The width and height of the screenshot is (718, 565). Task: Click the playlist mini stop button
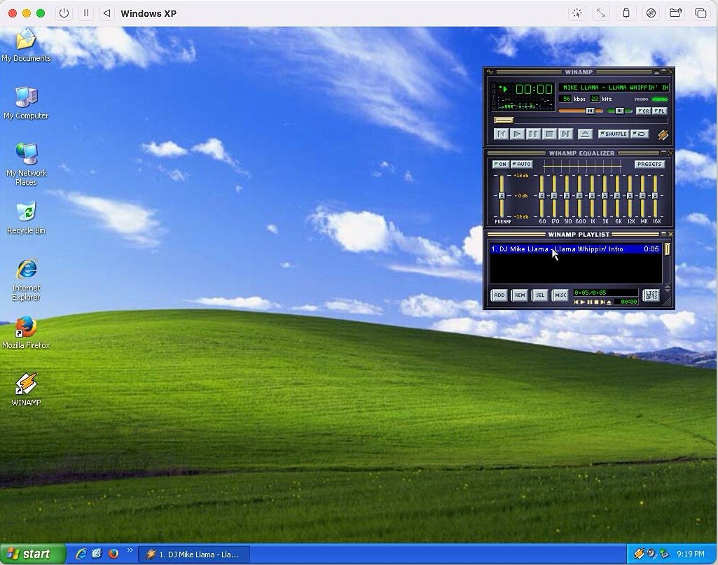pyautogui.click(x=596, y=302)
